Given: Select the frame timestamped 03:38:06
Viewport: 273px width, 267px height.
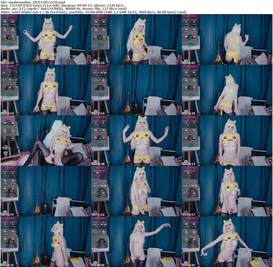Looking at the screenshot, I should click(x=136, y=242).
